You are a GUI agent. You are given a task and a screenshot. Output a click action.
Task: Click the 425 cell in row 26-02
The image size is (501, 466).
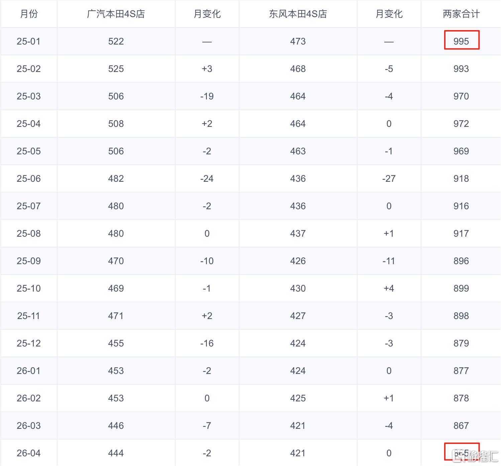(x=298, y=398)
